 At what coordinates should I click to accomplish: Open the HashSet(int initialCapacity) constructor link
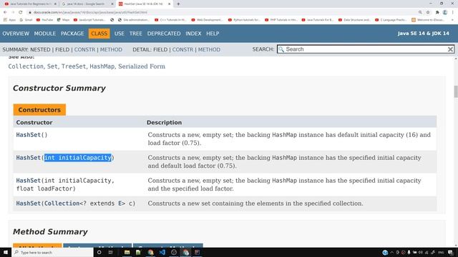click(x=29, y=158)
